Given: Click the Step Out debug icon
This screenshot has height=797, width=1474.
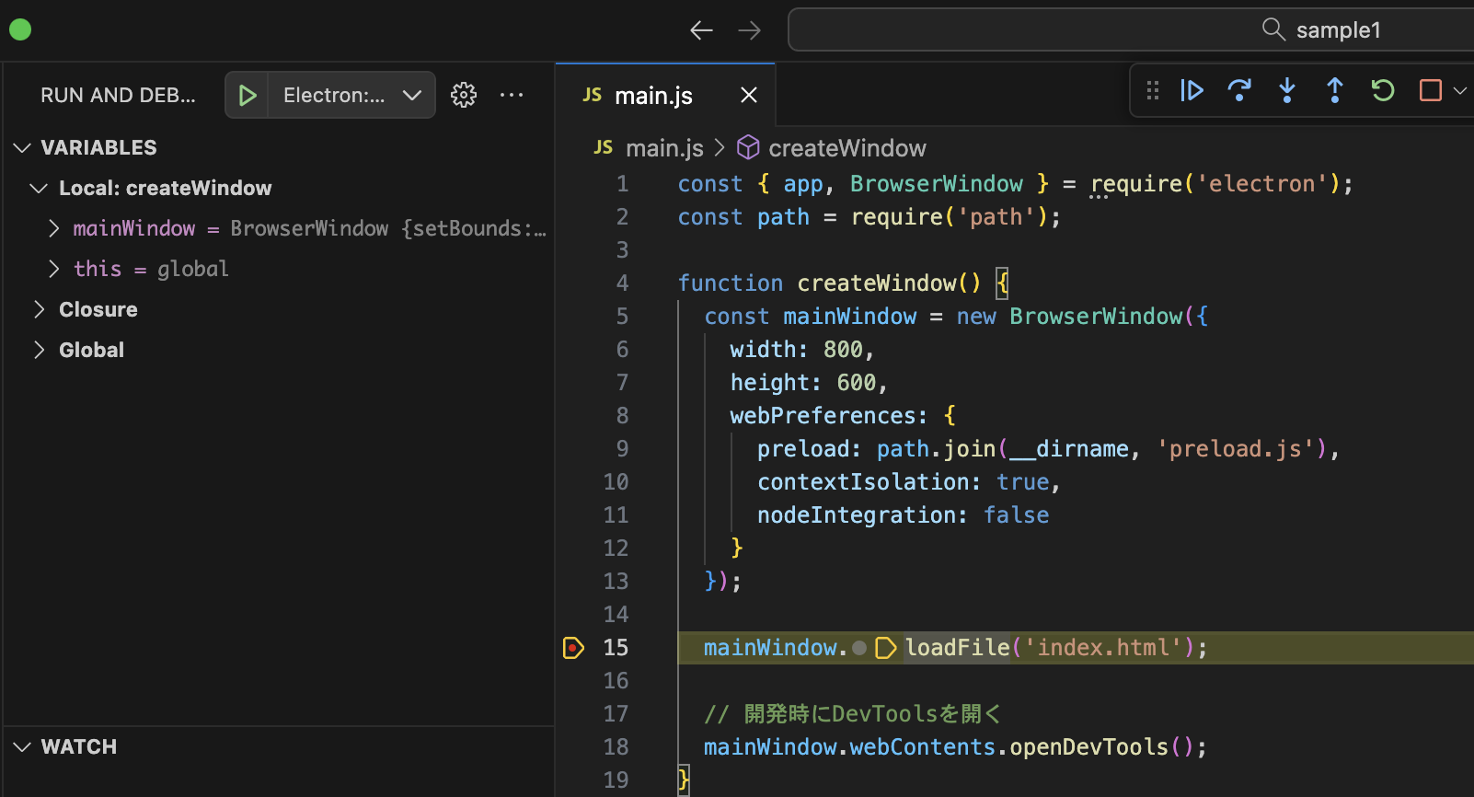Looking at the screenshot, I should (1335, 90).
